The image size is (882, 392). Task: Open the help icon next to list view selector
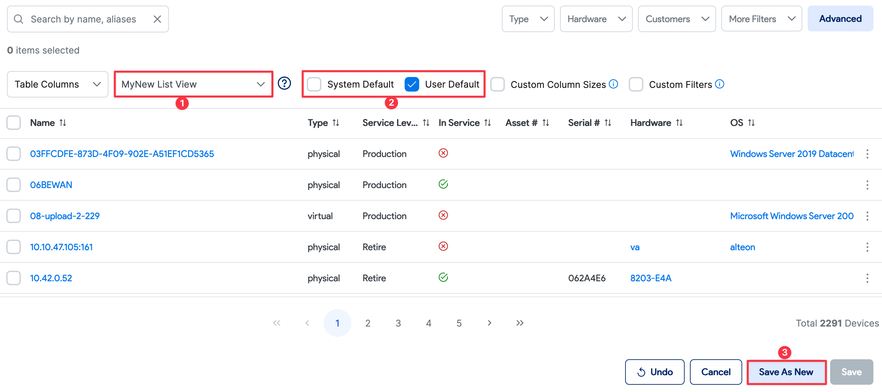tap(284, 84)
